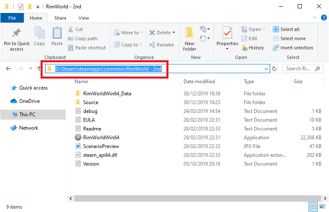This screenshot has width=329, height=212.
Task: Refresh the current folder view
Action: tap(275, 69)
